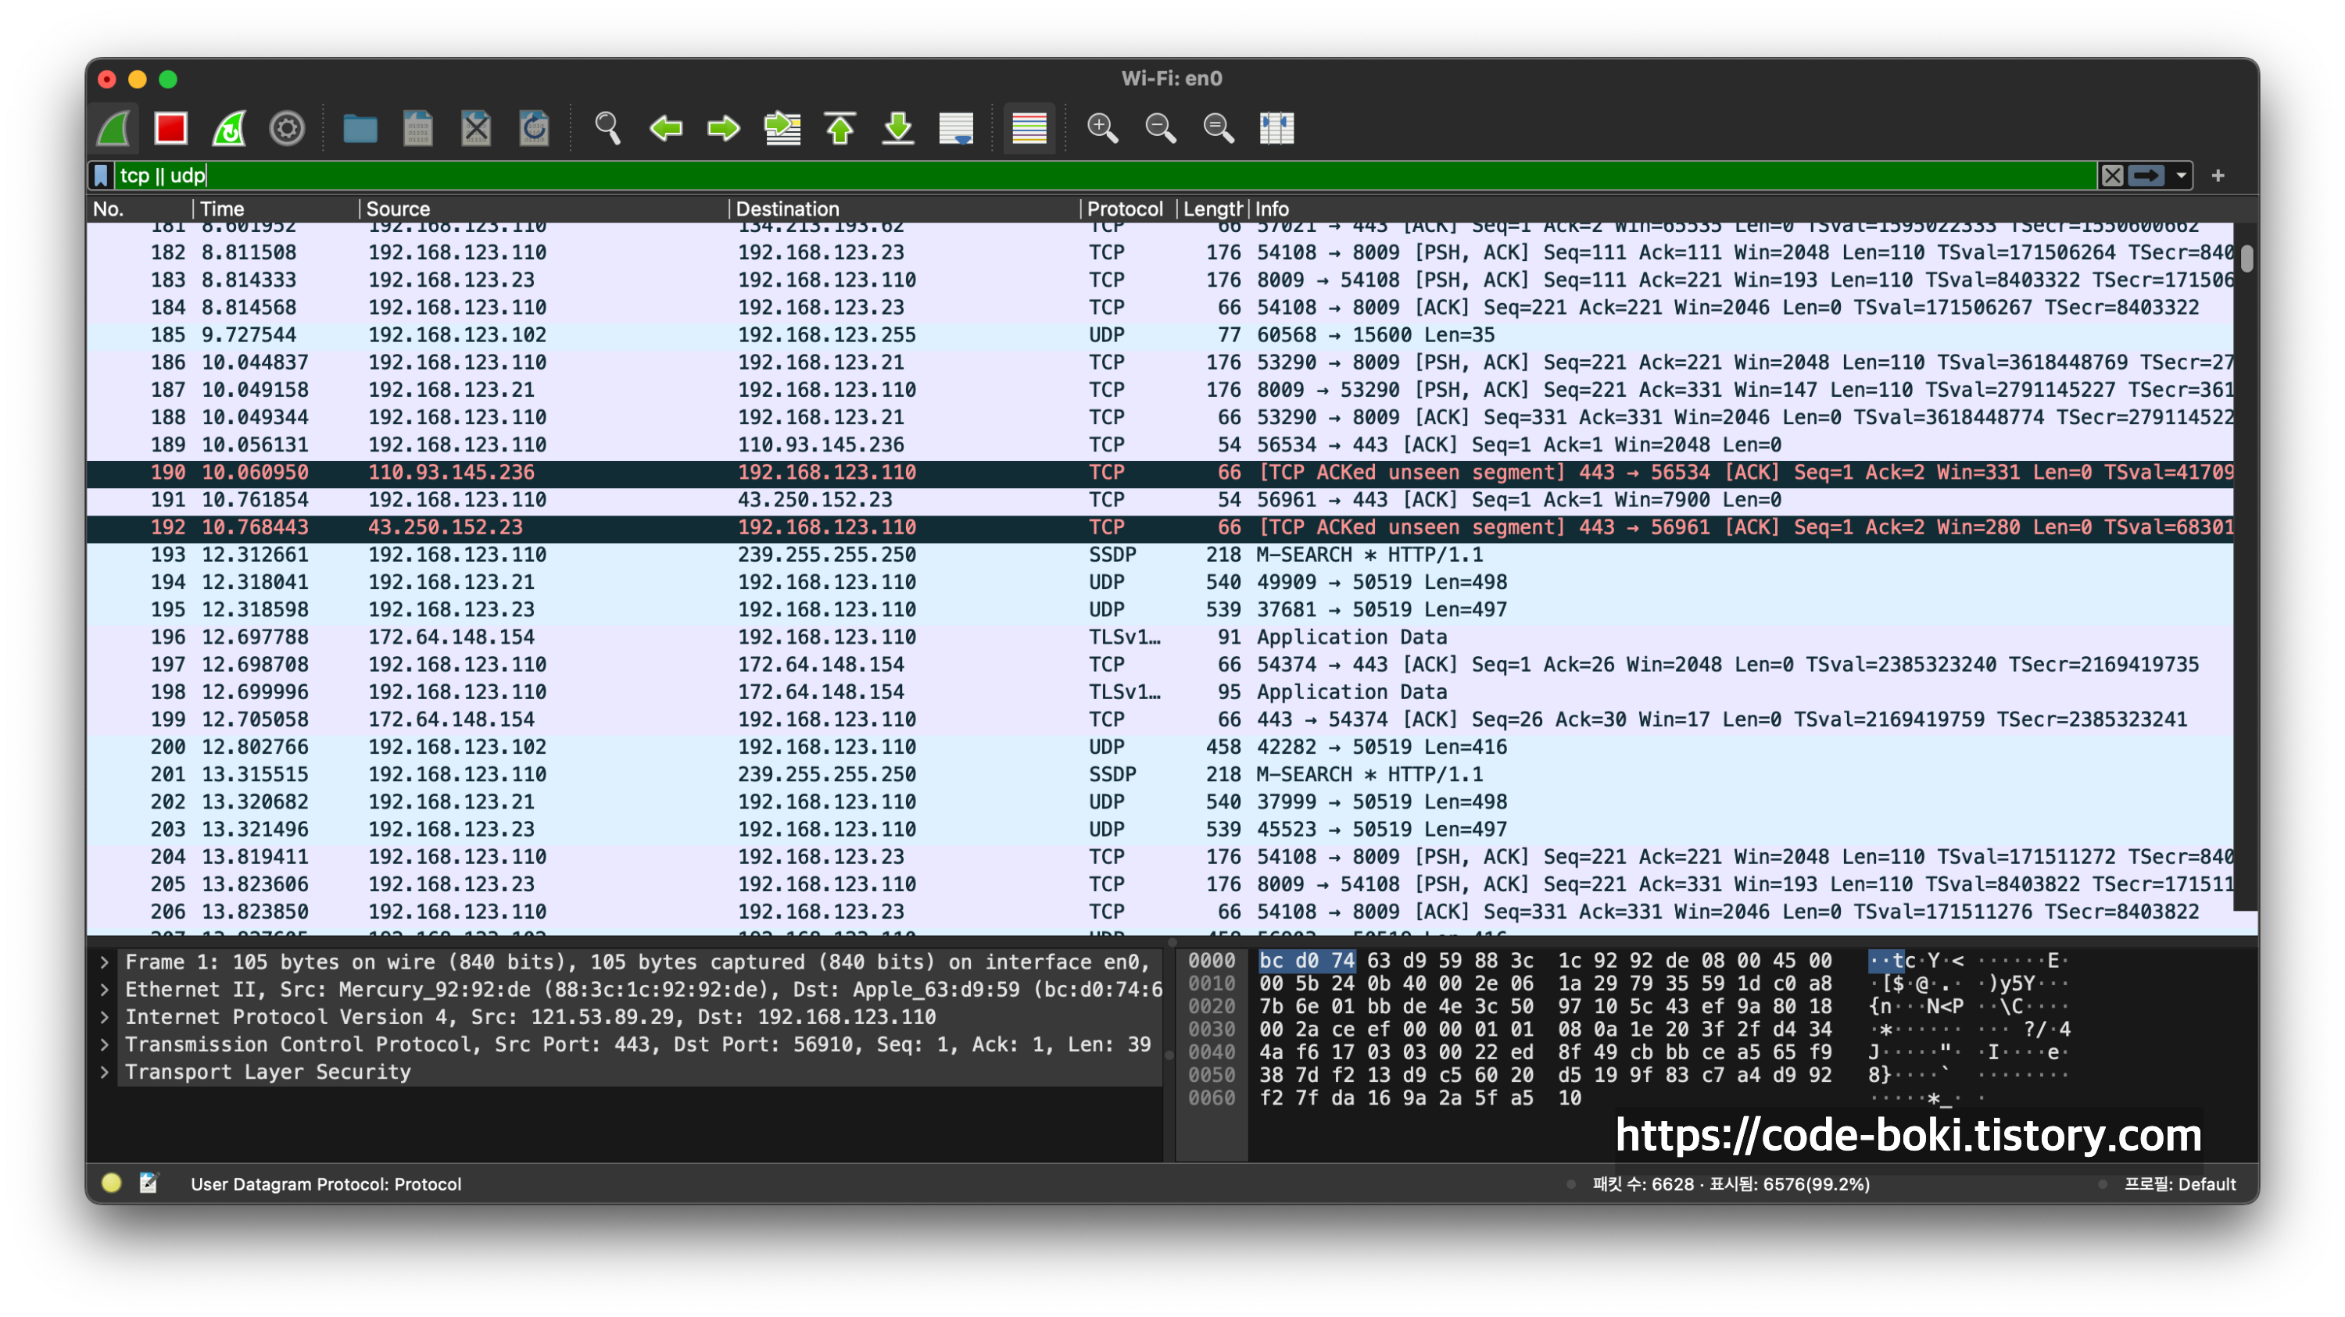Clear the display filter with X button

pyautogui.click(x=2112, y=176)
